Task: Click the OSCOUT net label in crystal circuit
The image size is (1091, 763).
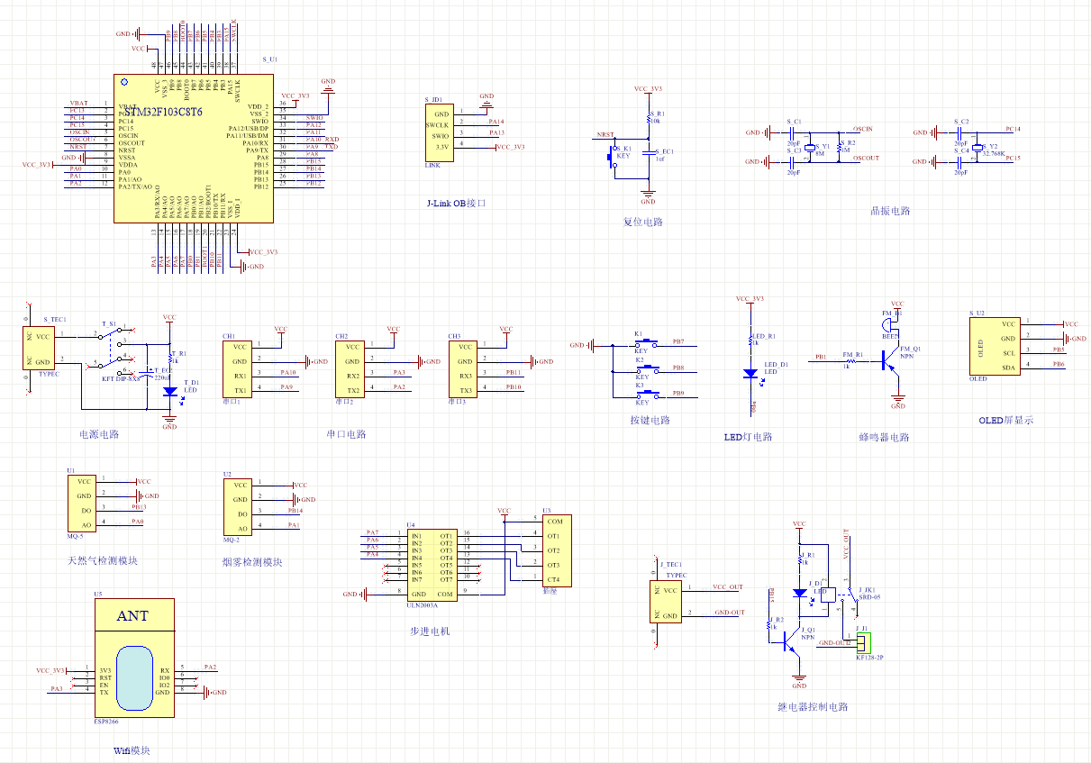Action: pos(866,158)
